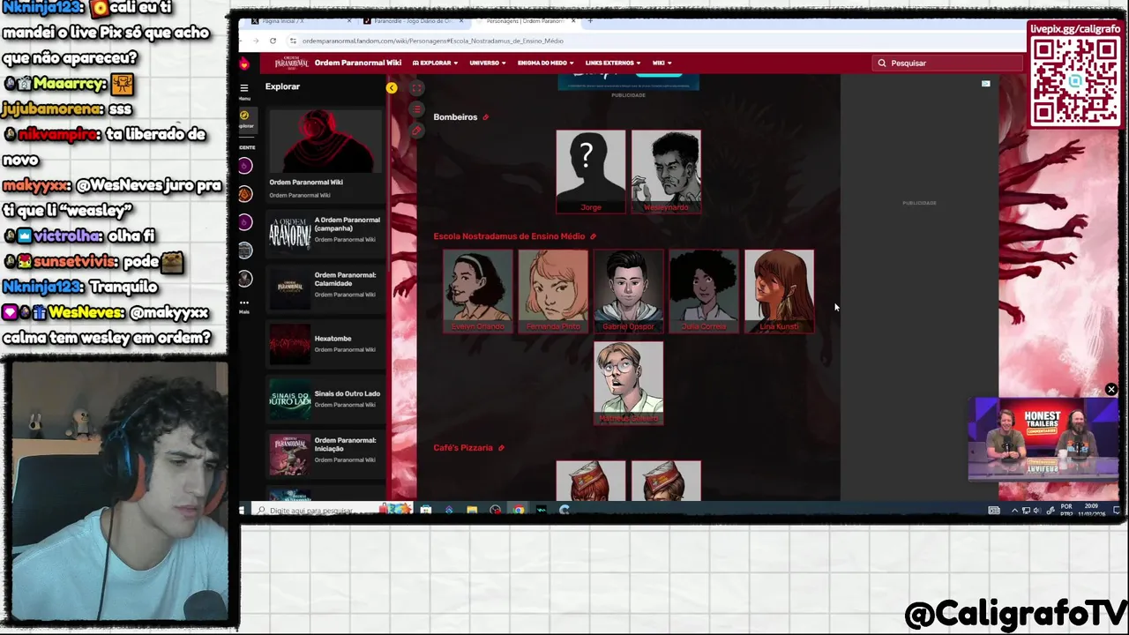Click the Pesquisar search field
This screenshot has width=1129, height=635.
947,63
